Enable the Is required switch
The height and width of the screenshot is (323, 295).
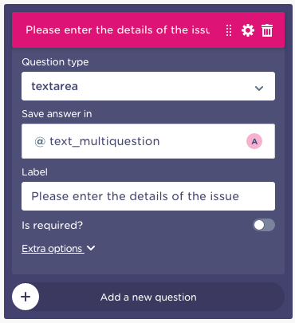(x=264, y=225)
